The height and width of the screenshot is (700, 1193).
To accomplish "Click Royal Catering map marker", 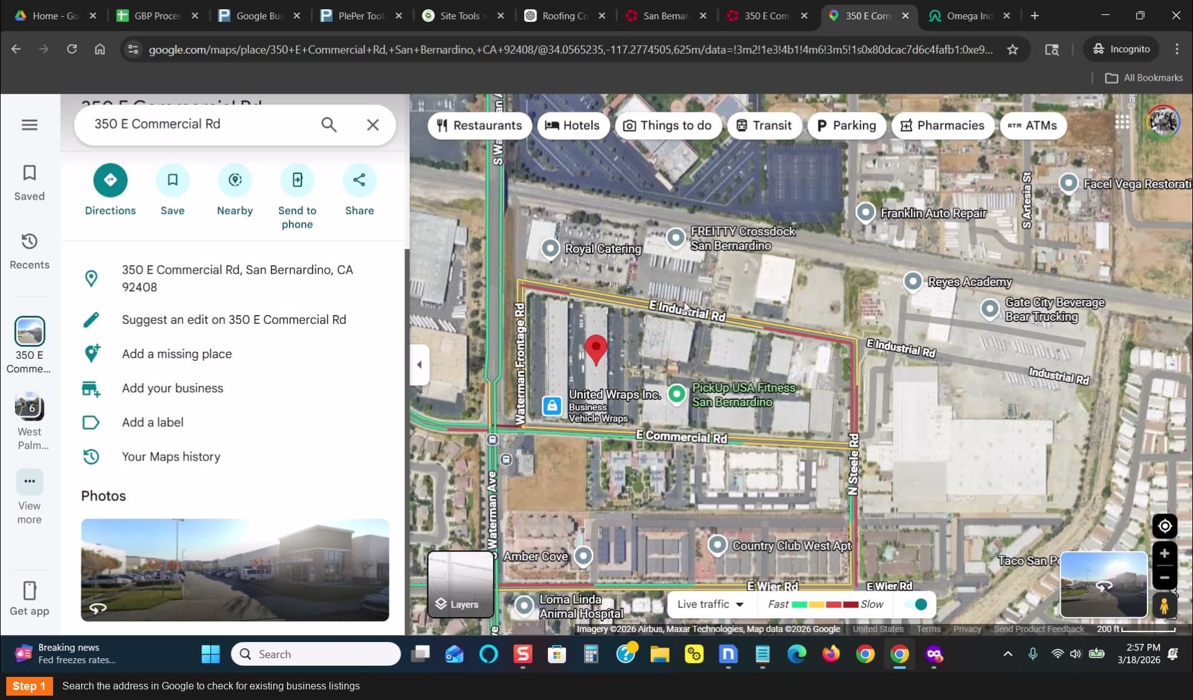I will point(550,248).
